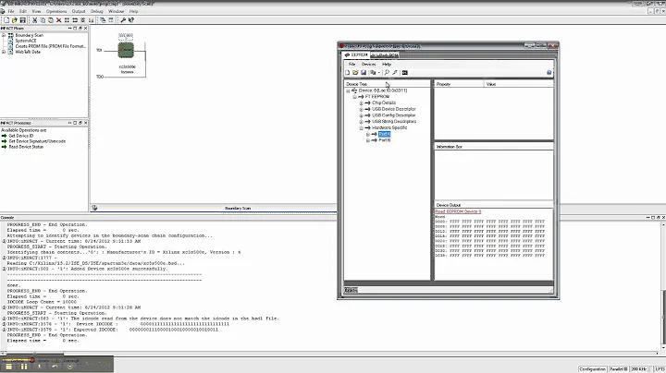This screenshot has width=666, height=373.
Task: Expand USB String Descriptors node
Action: click(x=362, y=122)
